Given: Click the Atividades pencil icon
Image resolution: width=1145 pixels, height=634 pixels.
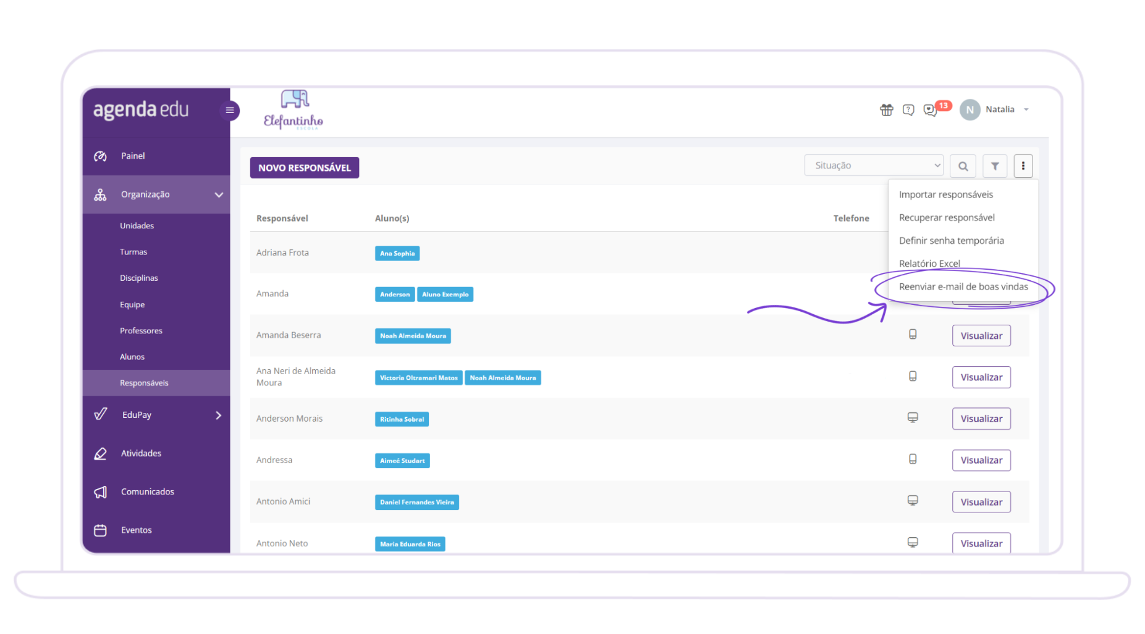Looking at the screenshot, I should pyautogui.click(x=100, y=454).
